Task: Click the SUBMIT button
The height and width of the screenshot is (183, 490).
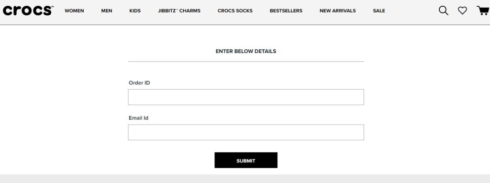Action: (246, 160)
